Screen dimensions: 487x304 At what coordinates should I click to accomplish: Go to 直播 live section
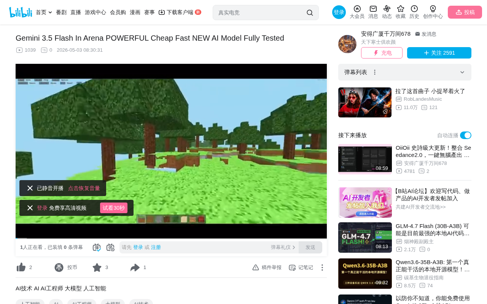(x=76, y=13)
